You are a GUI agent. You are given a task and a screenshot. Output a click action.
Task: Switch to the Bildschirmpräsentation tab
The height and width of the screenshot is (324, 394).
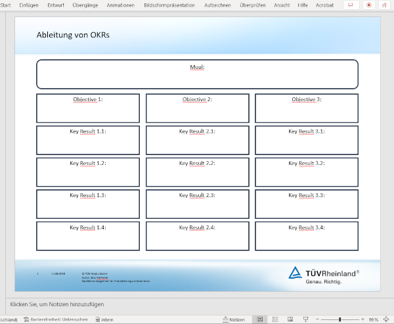pos(169,5)
